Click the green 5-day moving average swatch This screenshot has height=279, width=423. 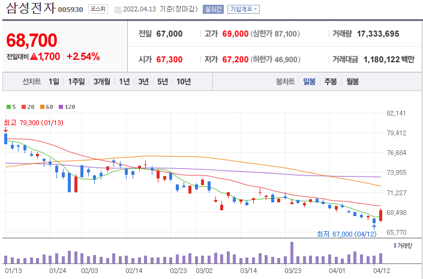[8, 107]
